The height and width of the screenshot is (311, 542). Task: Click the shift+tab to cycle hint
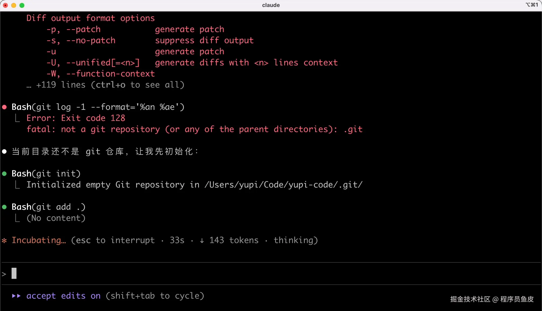point(155,296)
